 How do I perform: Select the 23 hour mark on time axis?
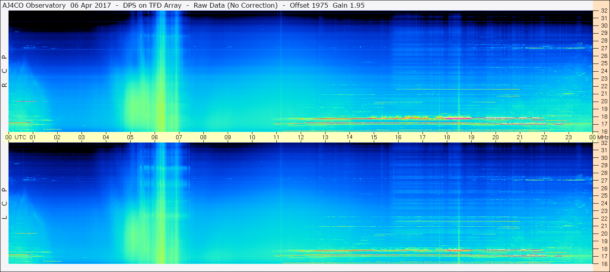(x=569, y=137)
